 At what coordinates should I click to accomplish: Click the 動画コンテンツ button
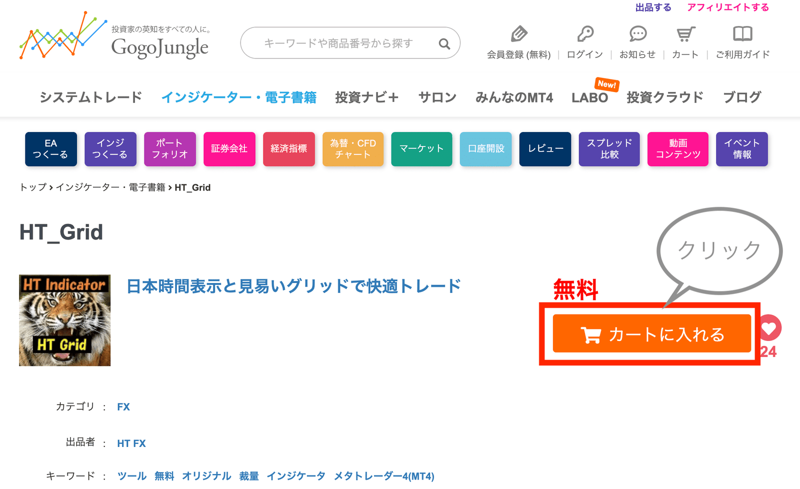point(678,149)
